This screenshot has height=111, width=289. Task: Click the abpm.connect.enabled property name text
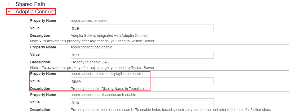pyautogui.click(x=89, y=21)
